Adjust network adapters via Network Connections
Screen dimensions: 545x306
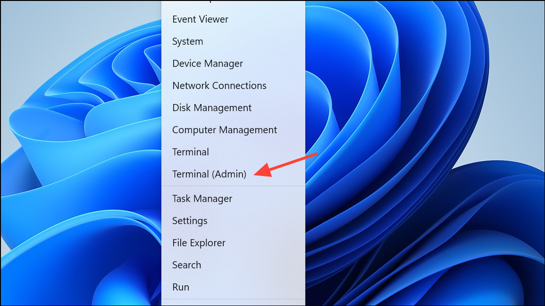[x=219, y=86]
